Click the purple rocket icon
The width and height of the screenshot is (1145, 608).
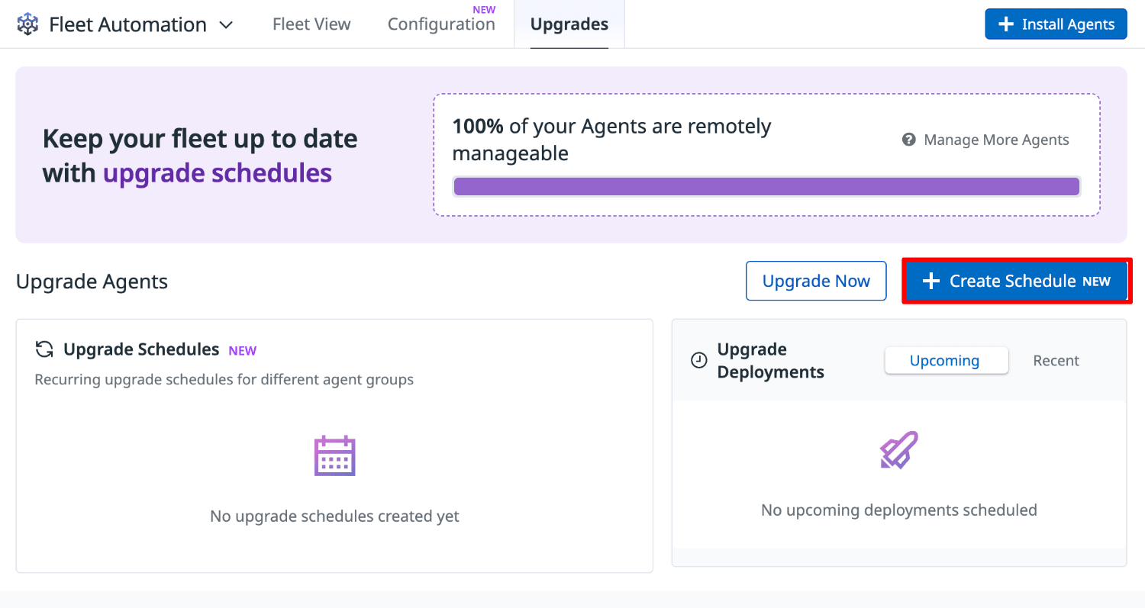click(x=898, y=450)
